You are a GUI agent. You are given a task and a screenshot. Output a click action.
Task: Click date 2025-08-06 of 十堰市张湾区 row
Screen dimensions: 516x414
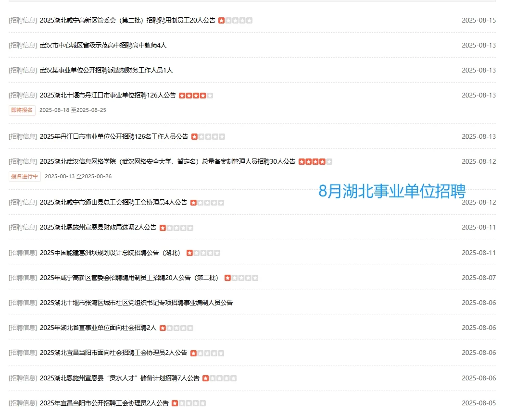click(479, 303)
